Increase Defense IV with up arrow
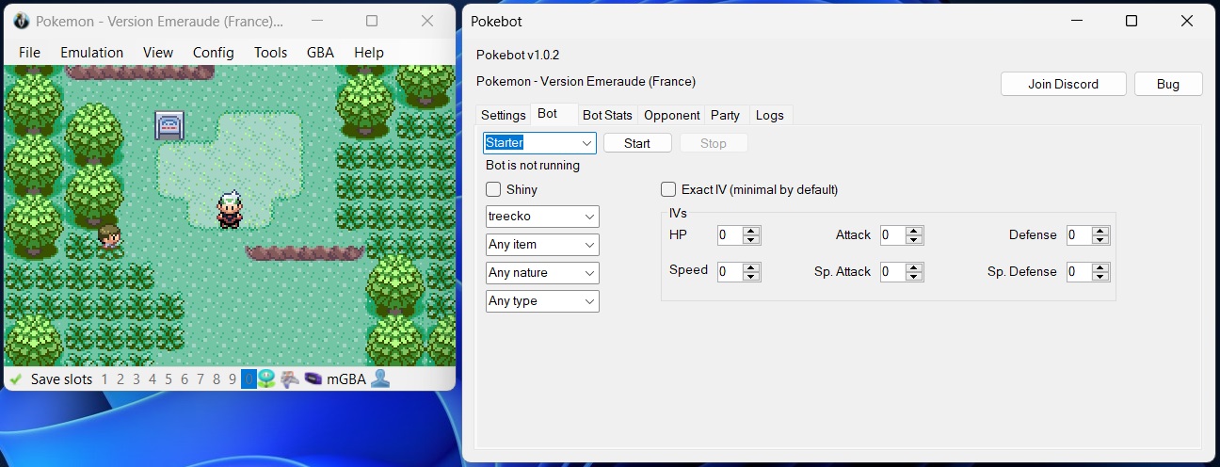The image size is (1220, 467). (x=1100, y=231)
